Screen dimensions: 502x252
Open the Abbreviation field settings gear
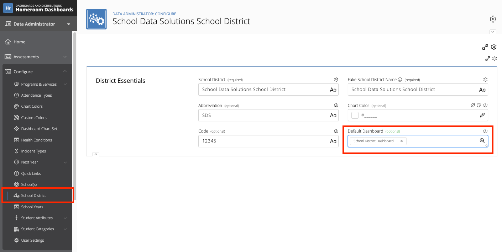tap(336, 105)
